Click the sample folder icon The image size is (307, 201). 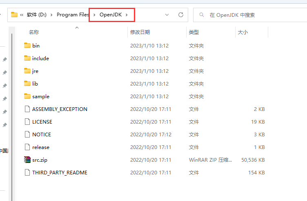click(27, 96)
